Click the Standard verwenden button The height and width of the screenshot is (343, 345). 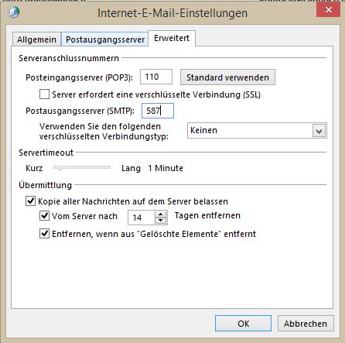227,77
